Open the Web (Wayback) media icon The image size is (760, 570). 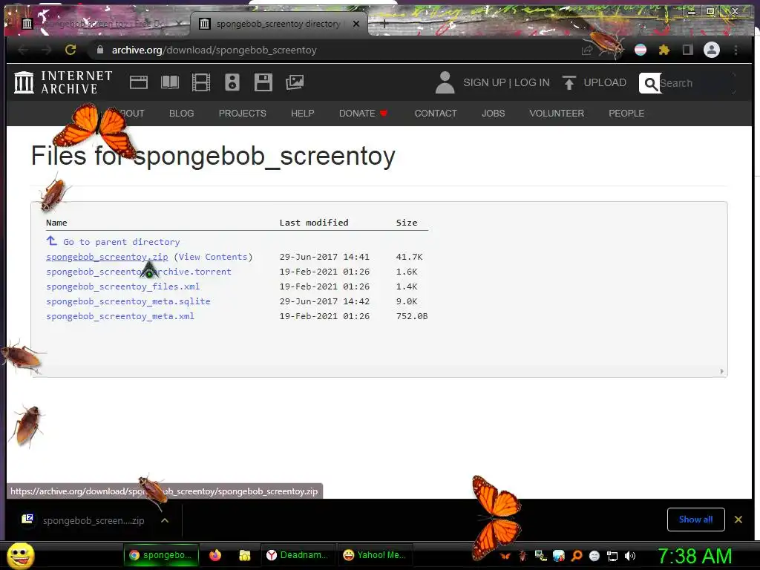coord(139,82)
